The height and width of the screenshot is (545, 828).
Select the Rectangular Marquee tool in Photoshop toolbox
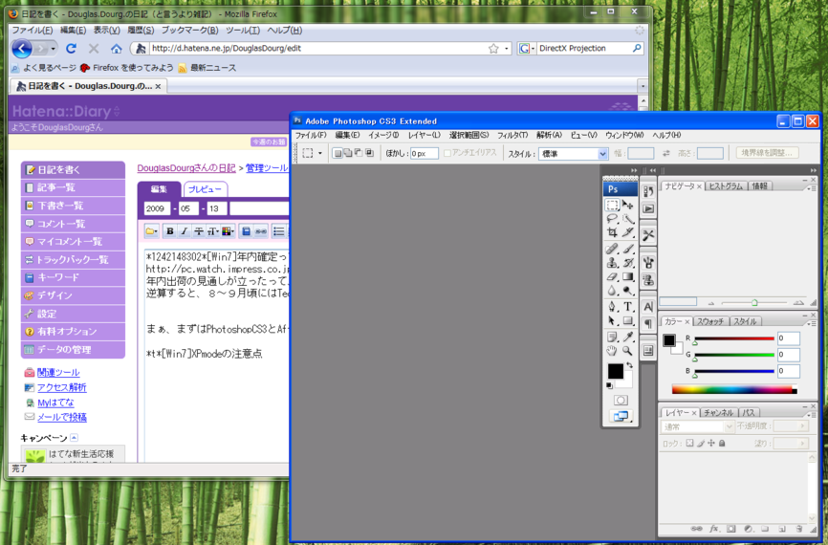(613, 205)
